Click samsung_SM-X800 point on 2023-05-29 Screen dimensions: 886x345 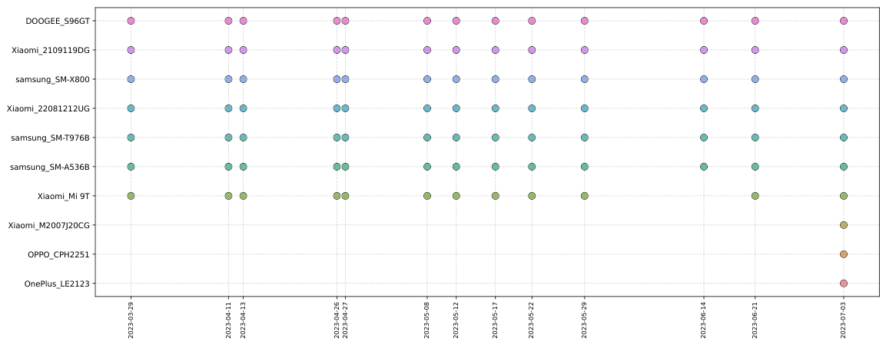tap(584, 79)
